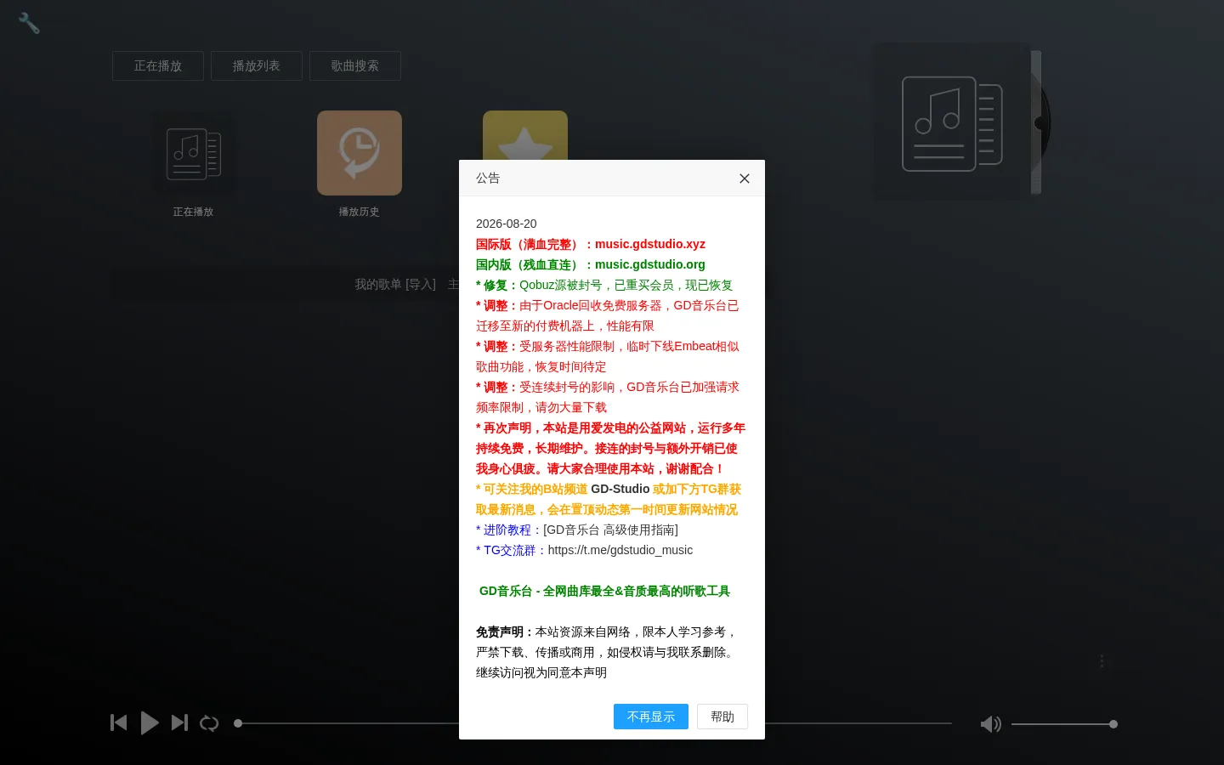Open the music.gdstudio.xyz international link
Image resolution: width=1224 pixels, height=765 pixels.
click(x=650, y=244)
